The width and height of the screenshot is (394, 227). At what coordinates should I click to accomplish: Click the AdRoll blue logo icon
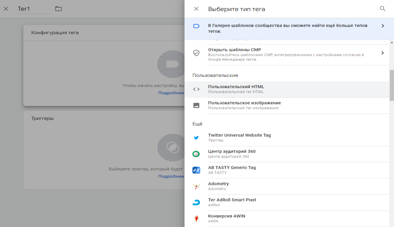point(196,202)
